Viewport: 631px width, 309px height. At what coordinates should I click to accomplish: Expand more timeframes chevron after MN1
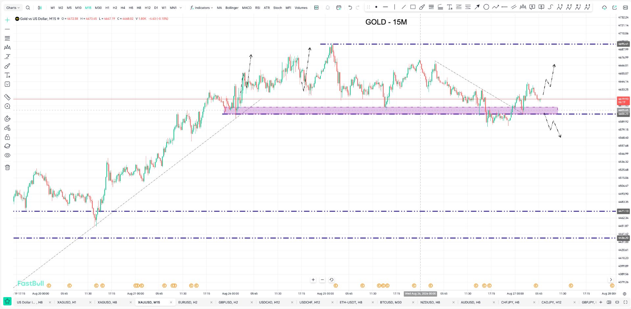click(181, 8)
